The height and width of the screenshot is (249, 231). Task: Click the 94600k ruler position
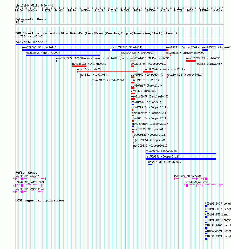(218, 10)
